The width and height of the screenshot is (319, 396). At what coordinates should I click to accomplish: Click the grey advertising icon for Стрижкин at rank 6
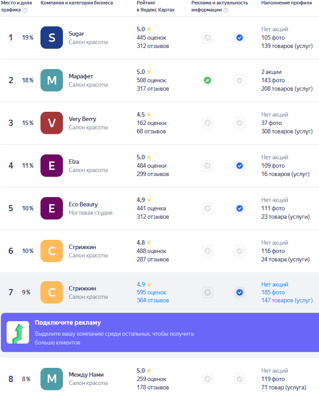[x=207, y=251]
